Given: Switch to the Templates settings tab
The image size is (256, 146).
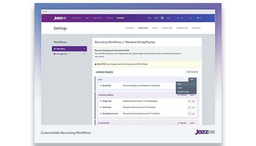Looking at the screenshot, I should tap(129, 28).
